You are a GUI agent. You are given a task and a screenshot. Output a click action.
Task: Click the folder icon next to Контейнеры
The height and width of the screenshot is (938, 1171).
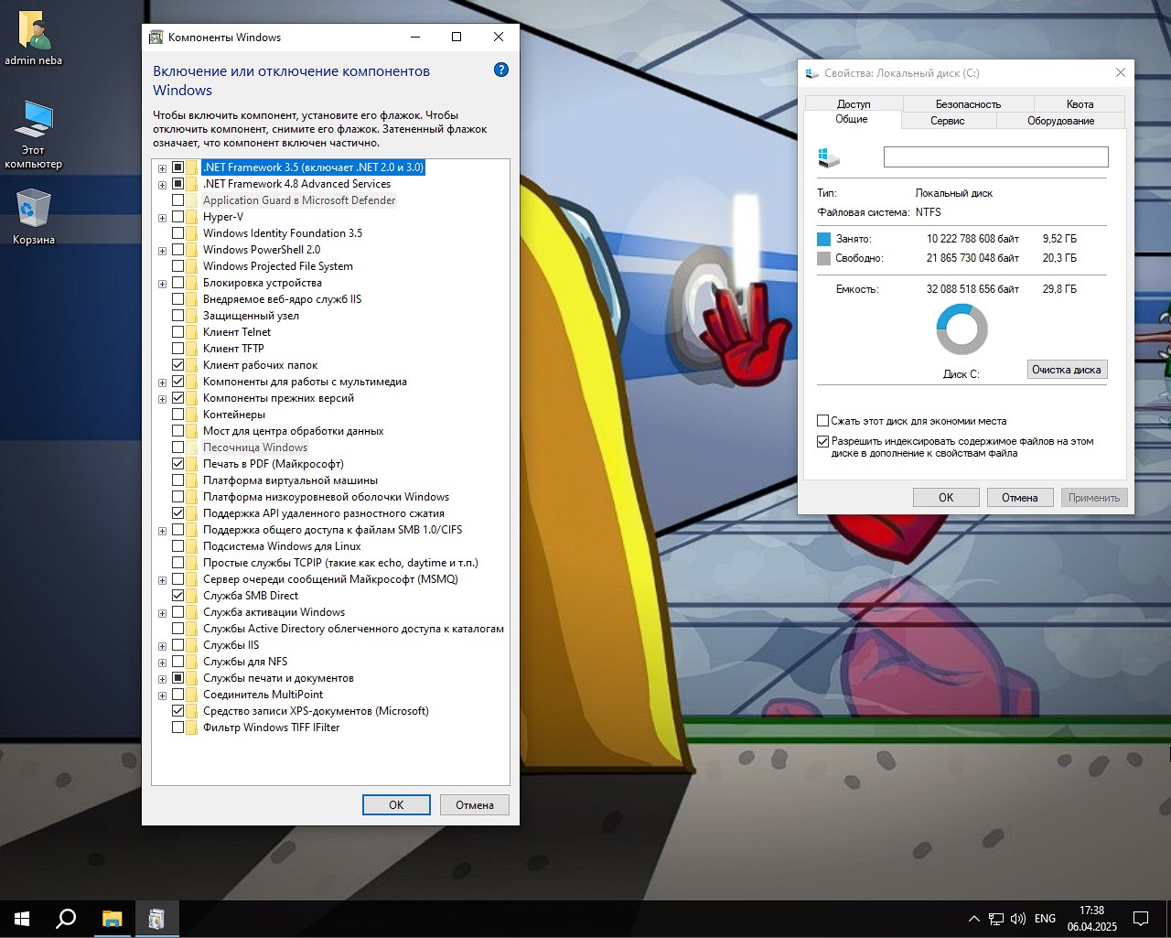(x=192, y=415)
